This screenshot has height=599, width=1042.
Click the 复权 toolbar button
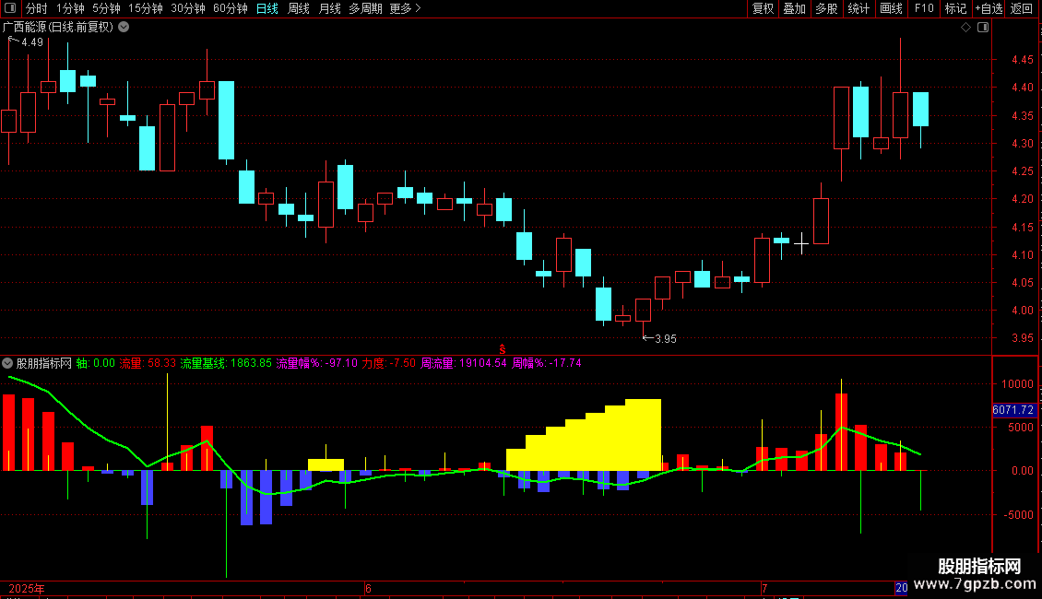click(763, 8)
